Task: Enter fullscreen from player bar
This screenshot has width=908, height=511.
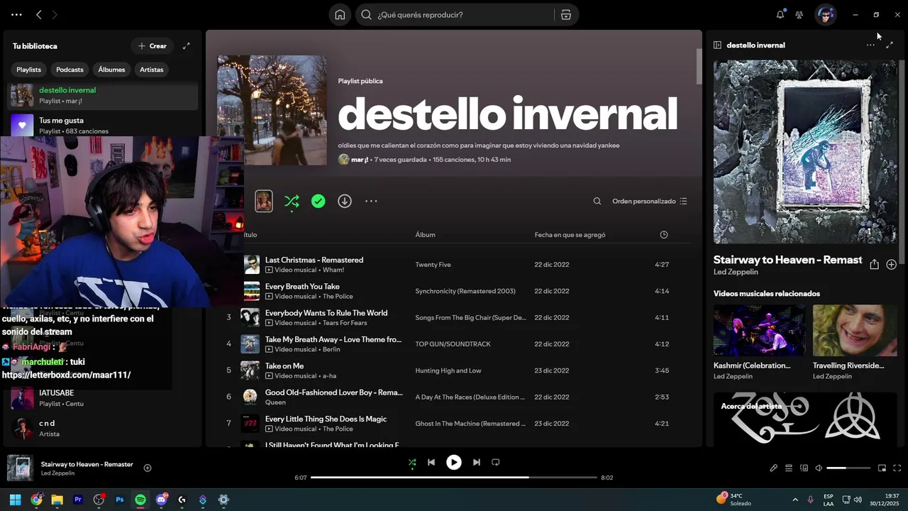Action: [897, 468]
